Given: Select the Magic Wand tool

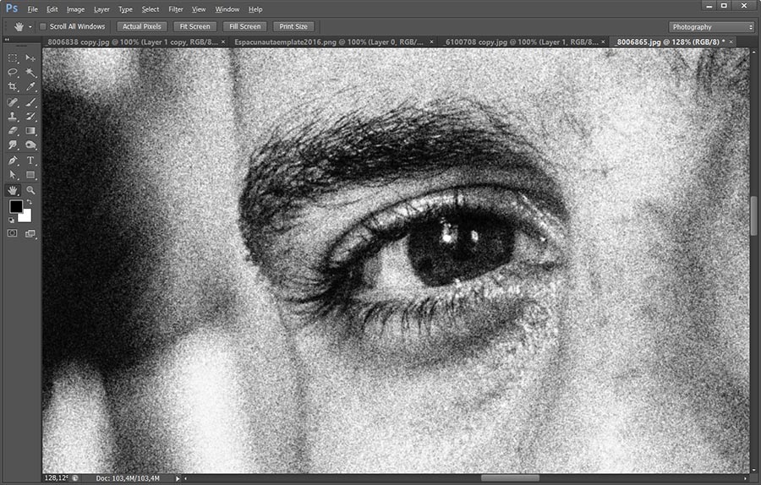Looking at the screenshot, I should click(30, 73).
